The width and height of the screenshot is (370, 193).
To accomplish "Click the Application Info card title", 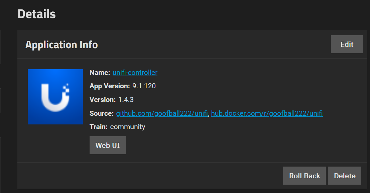I will [61, 44].
